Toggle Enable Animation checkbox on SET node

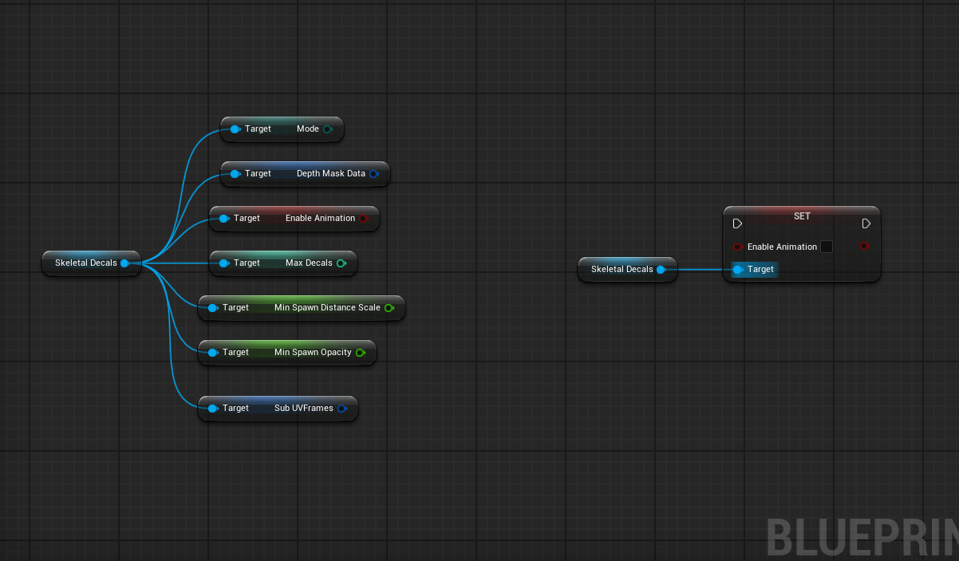(x=827, y=247)
